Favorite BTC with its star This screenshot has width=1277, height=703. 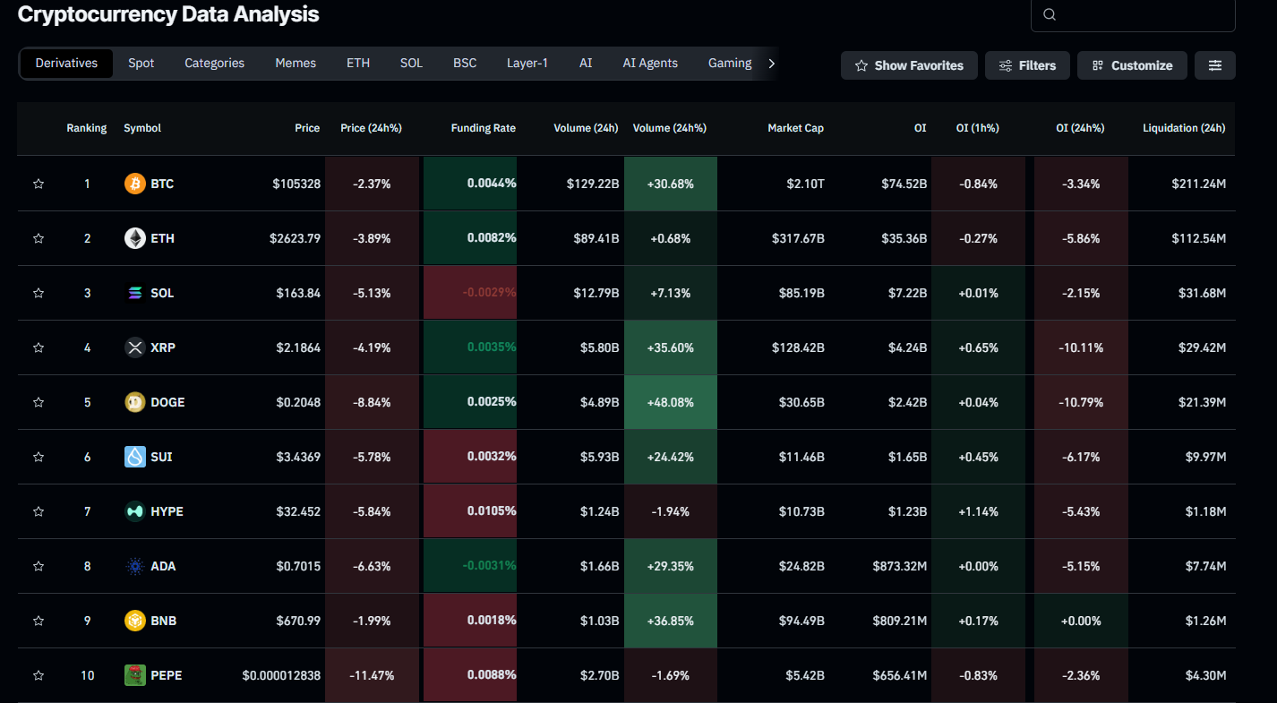[39, 184]
